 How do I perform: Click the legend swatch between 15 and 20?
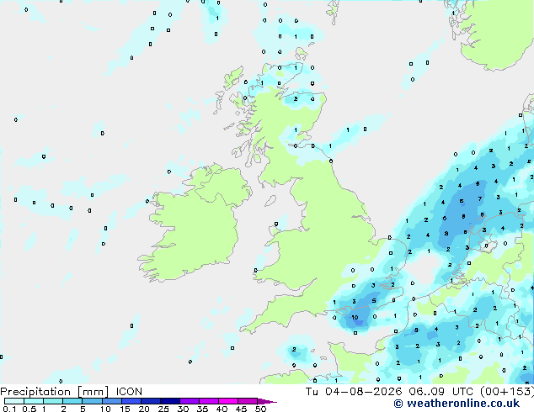[x=131, y=401]
